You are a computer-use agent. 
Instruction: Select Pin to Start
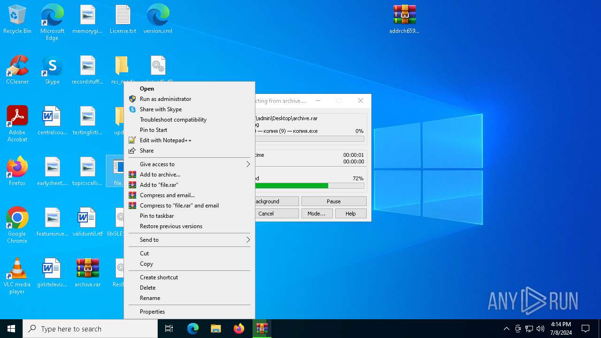[x=189, y=130]
